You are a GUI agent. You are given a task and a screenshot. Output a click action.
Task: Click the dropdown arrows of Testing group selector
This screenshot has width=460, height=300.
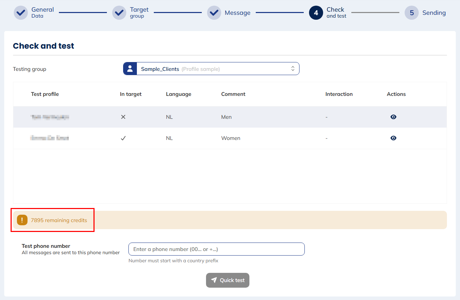292,69
